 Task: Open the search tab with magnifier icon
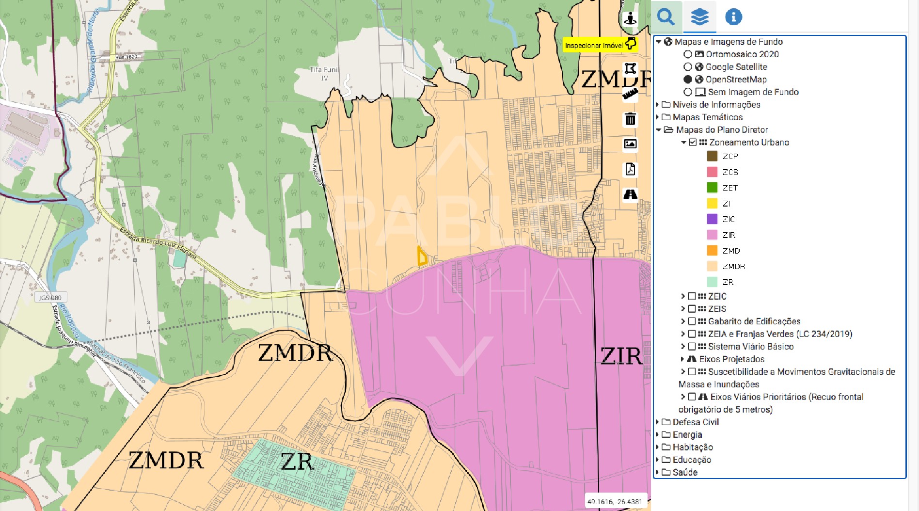coord(666,17)
